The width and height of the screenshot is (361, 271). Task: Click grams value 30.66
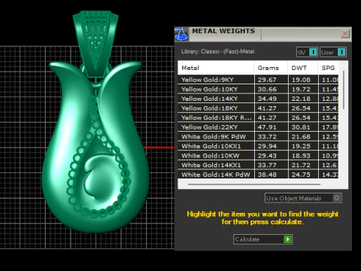[267, 90]
